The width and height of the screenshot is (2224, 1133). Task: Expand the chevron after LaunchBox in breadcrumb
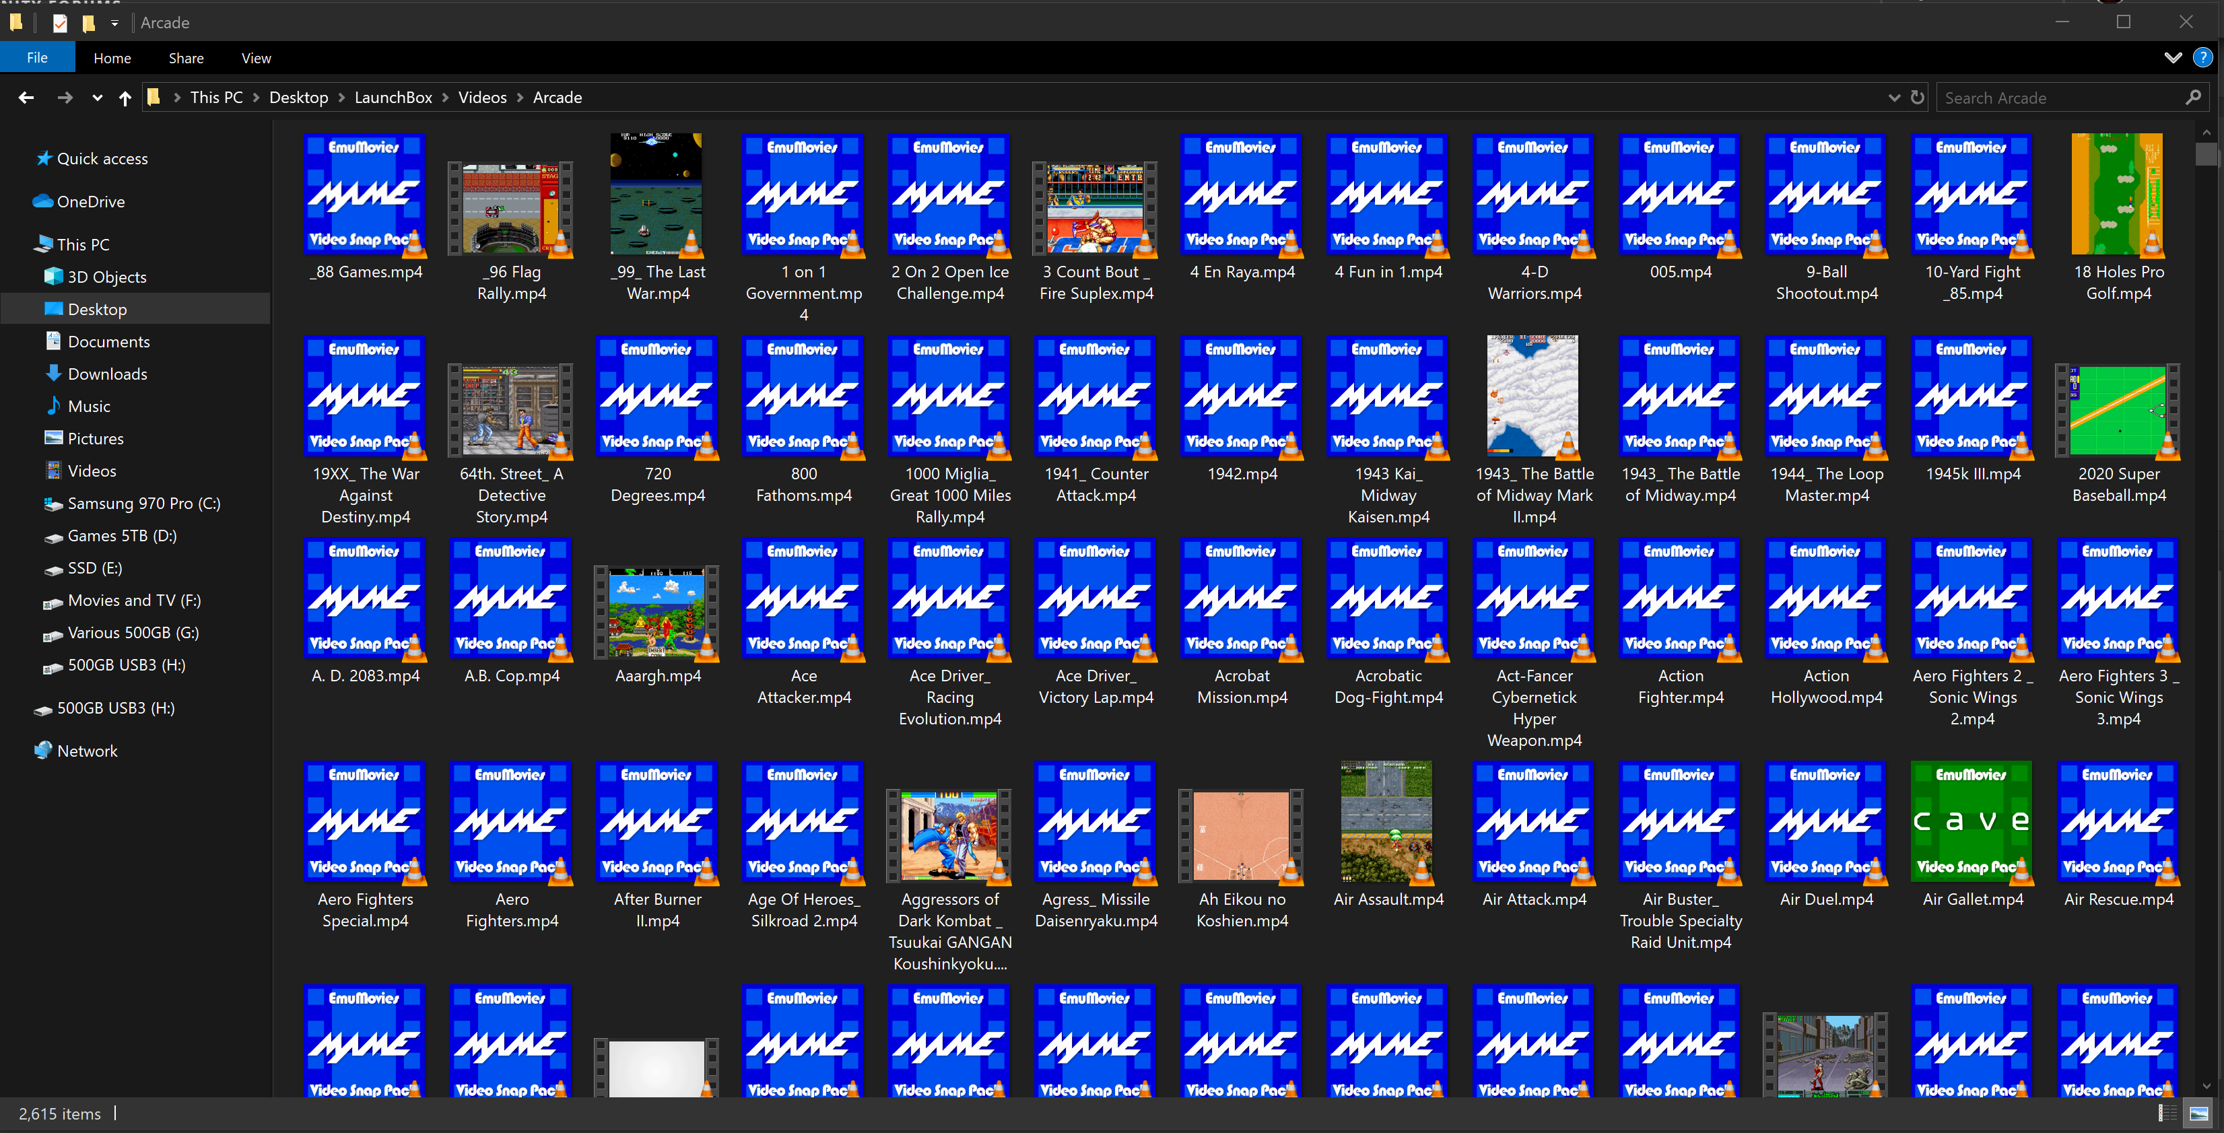click(446, 98)
